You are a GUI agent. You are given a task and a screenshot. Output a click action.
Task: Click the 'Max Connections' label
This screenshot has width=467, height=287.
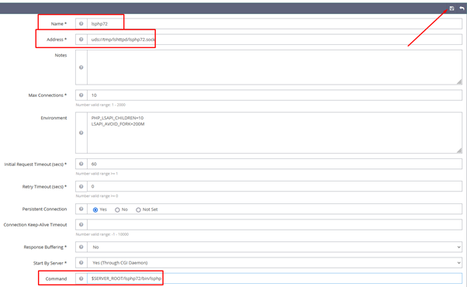[x=47, y=95]
